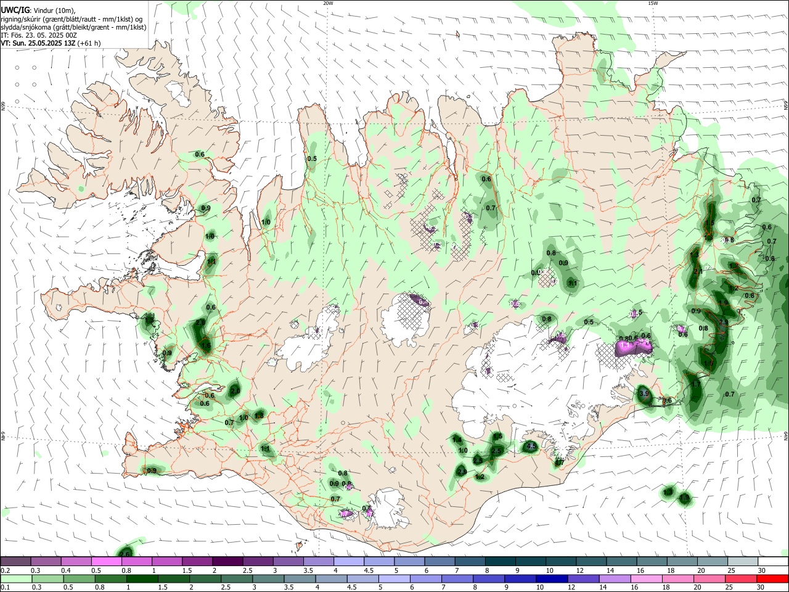Select the '4.5' precipitation value on the map
Screen dimensions: 789x592
(530, 446)
